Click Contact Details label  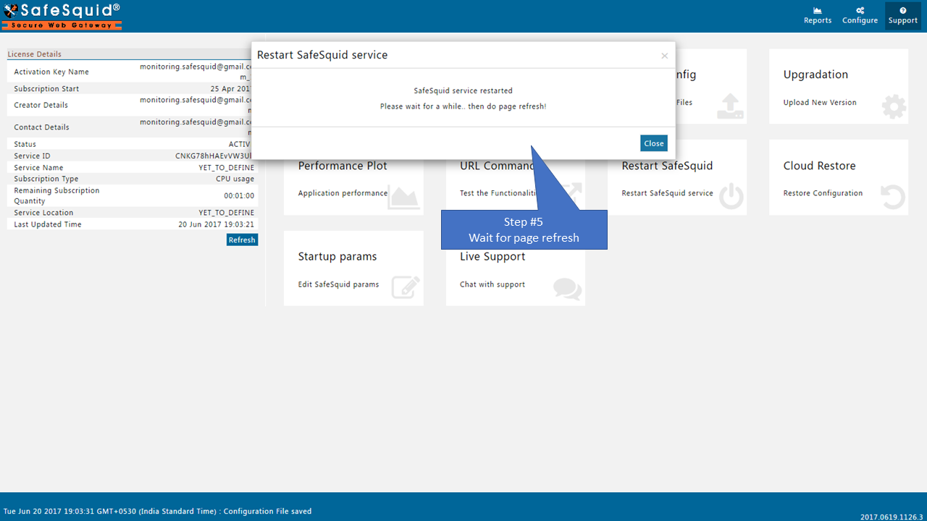pos(41,127)
